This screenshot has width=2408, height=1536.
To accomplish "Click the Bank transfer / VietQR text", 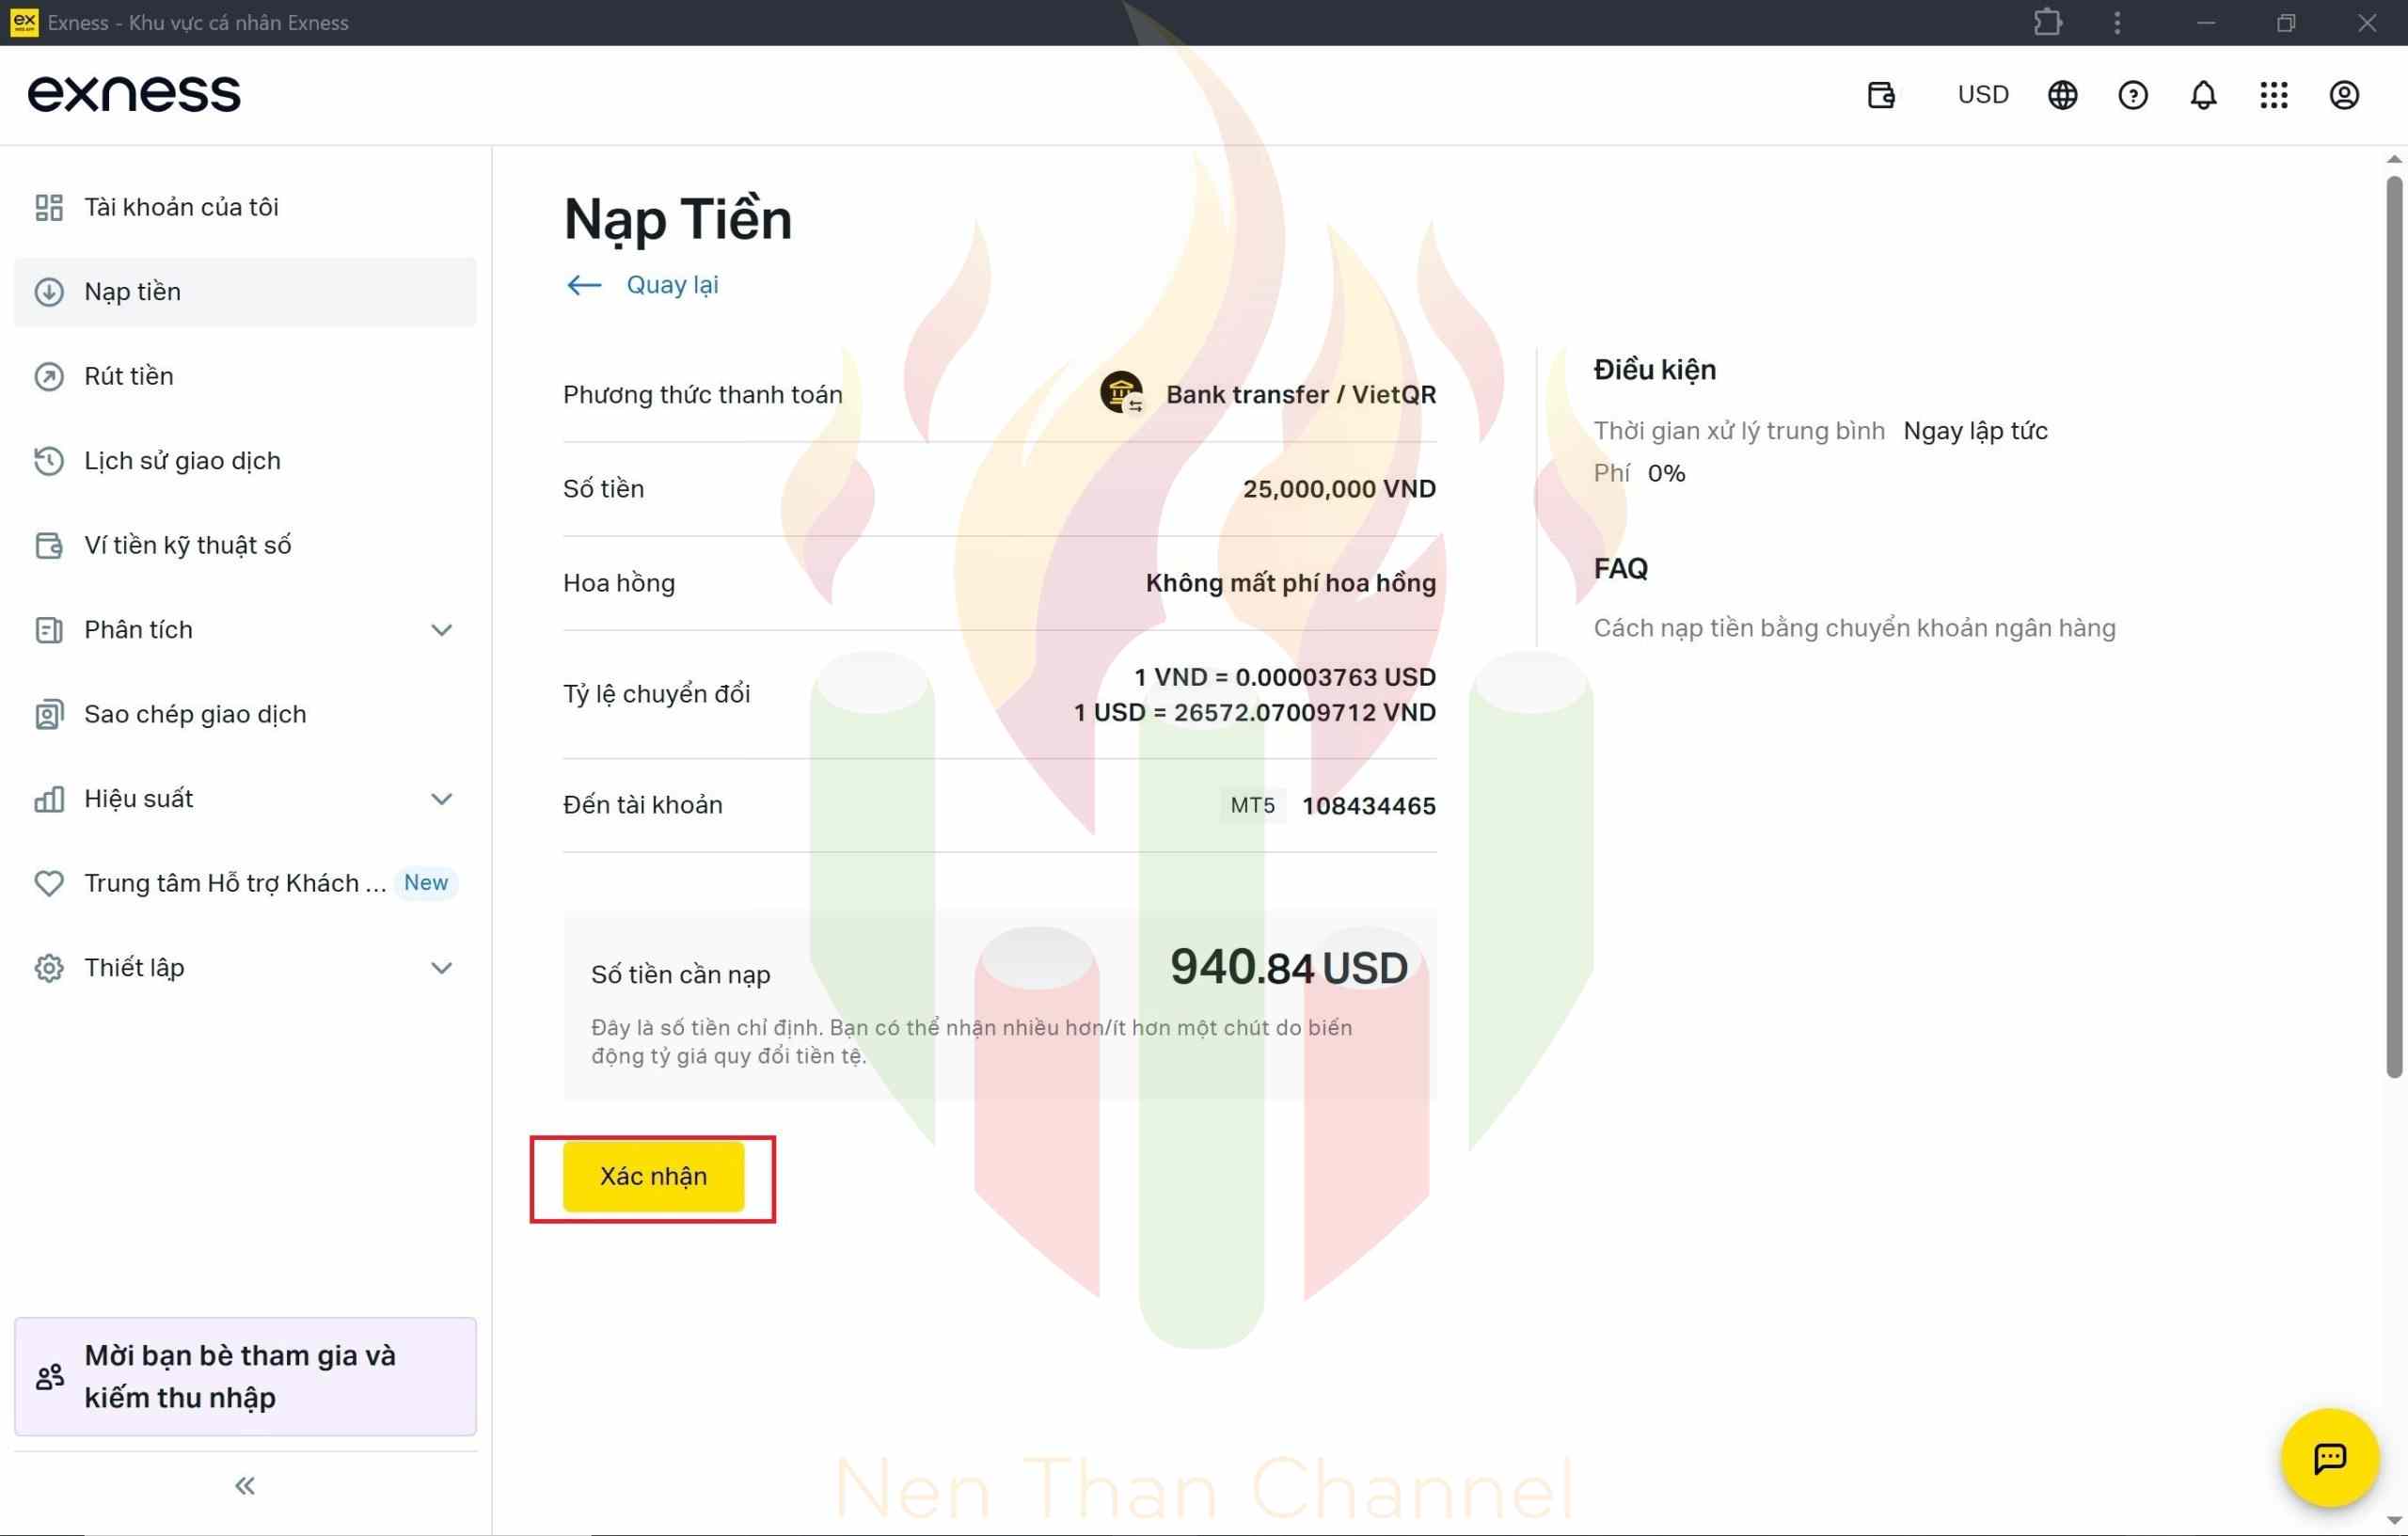I will (1300, 394).
